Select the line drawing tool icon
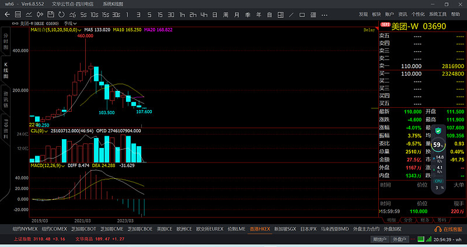Screen dimensions: 467x247 tap(291, 15)
